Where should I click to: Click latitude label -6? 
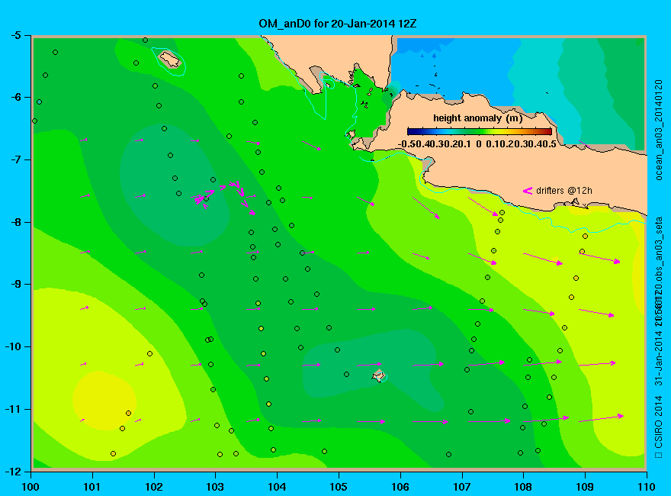tap(15, 97)
